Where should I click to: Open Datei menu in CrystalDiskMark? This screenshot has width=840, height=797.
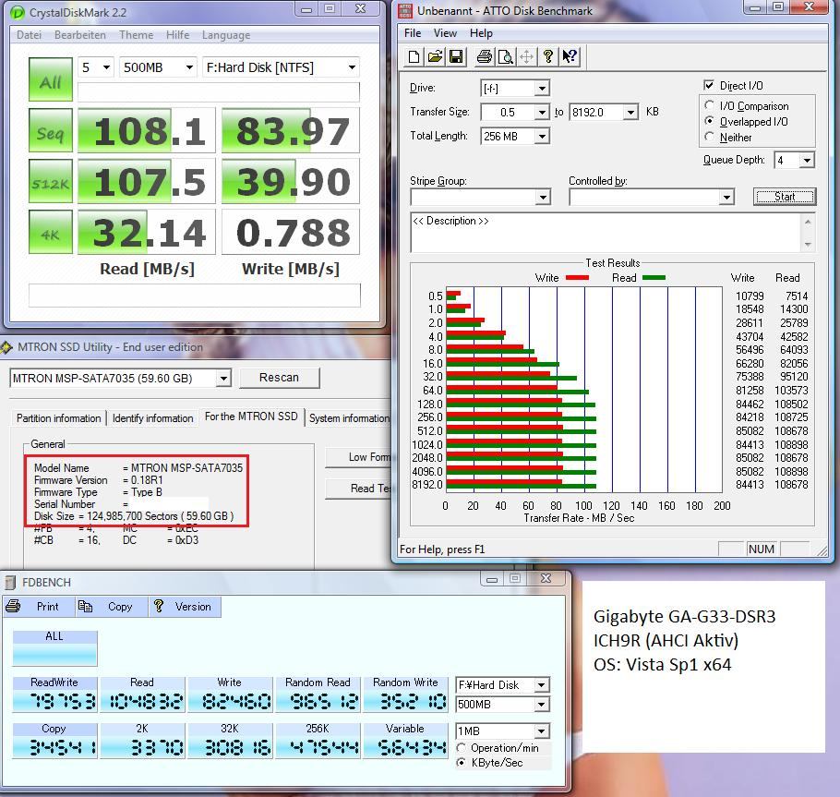pos(29,35)
